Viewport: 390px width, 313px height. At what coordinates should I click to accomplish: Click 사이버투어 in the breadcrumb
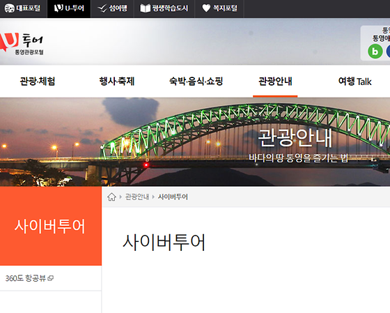click(173, 197)
